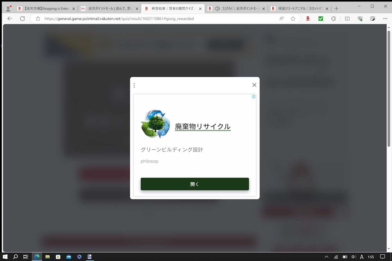
Task: Open the clock showing 1:55
Action: point(371,257)
